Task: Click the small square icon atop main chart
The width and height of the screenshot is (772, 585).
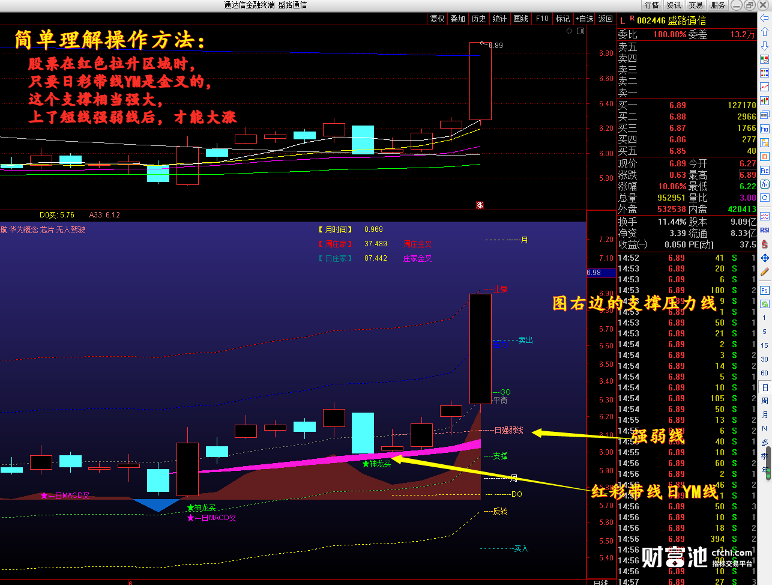Action: [581, 31]
